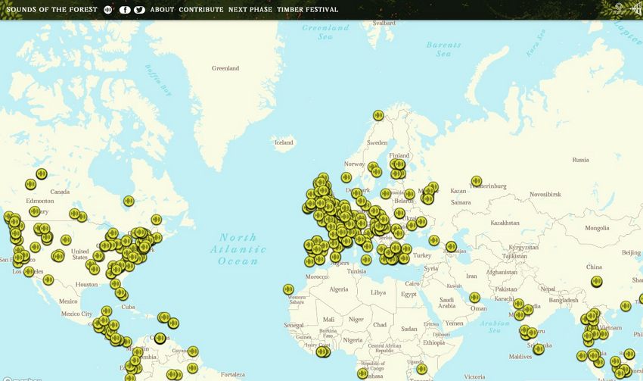The width and height of the screenshot is (643, 381).
Task: Select the sound marker near Oman
Action: point(474,298)
